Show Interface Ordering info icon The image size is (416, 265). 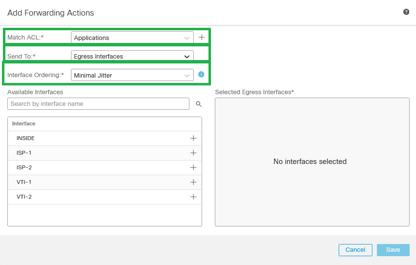tap(201, 74)
